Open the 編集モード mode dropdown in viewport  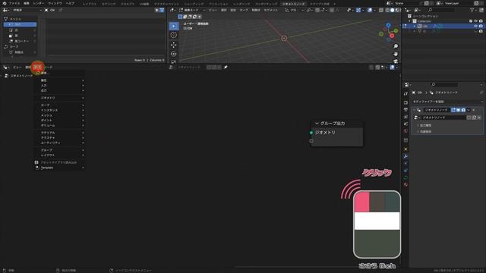(x=192, y=10)
